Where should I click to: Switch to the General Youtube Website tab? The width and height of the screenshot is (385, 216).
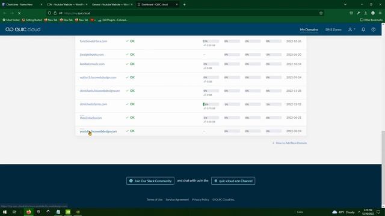[x=112, y=4]
